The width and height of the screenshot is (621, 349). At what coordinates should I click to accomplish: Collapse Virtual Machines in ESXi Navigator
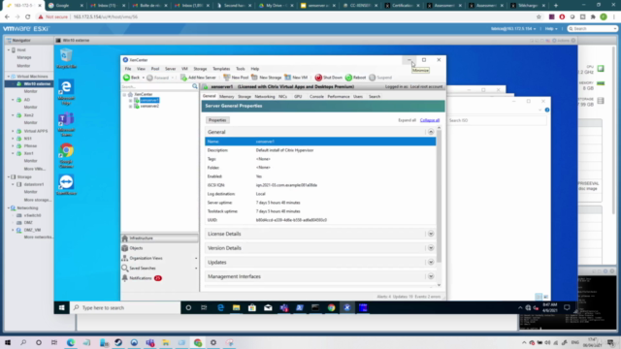point(9,77)
